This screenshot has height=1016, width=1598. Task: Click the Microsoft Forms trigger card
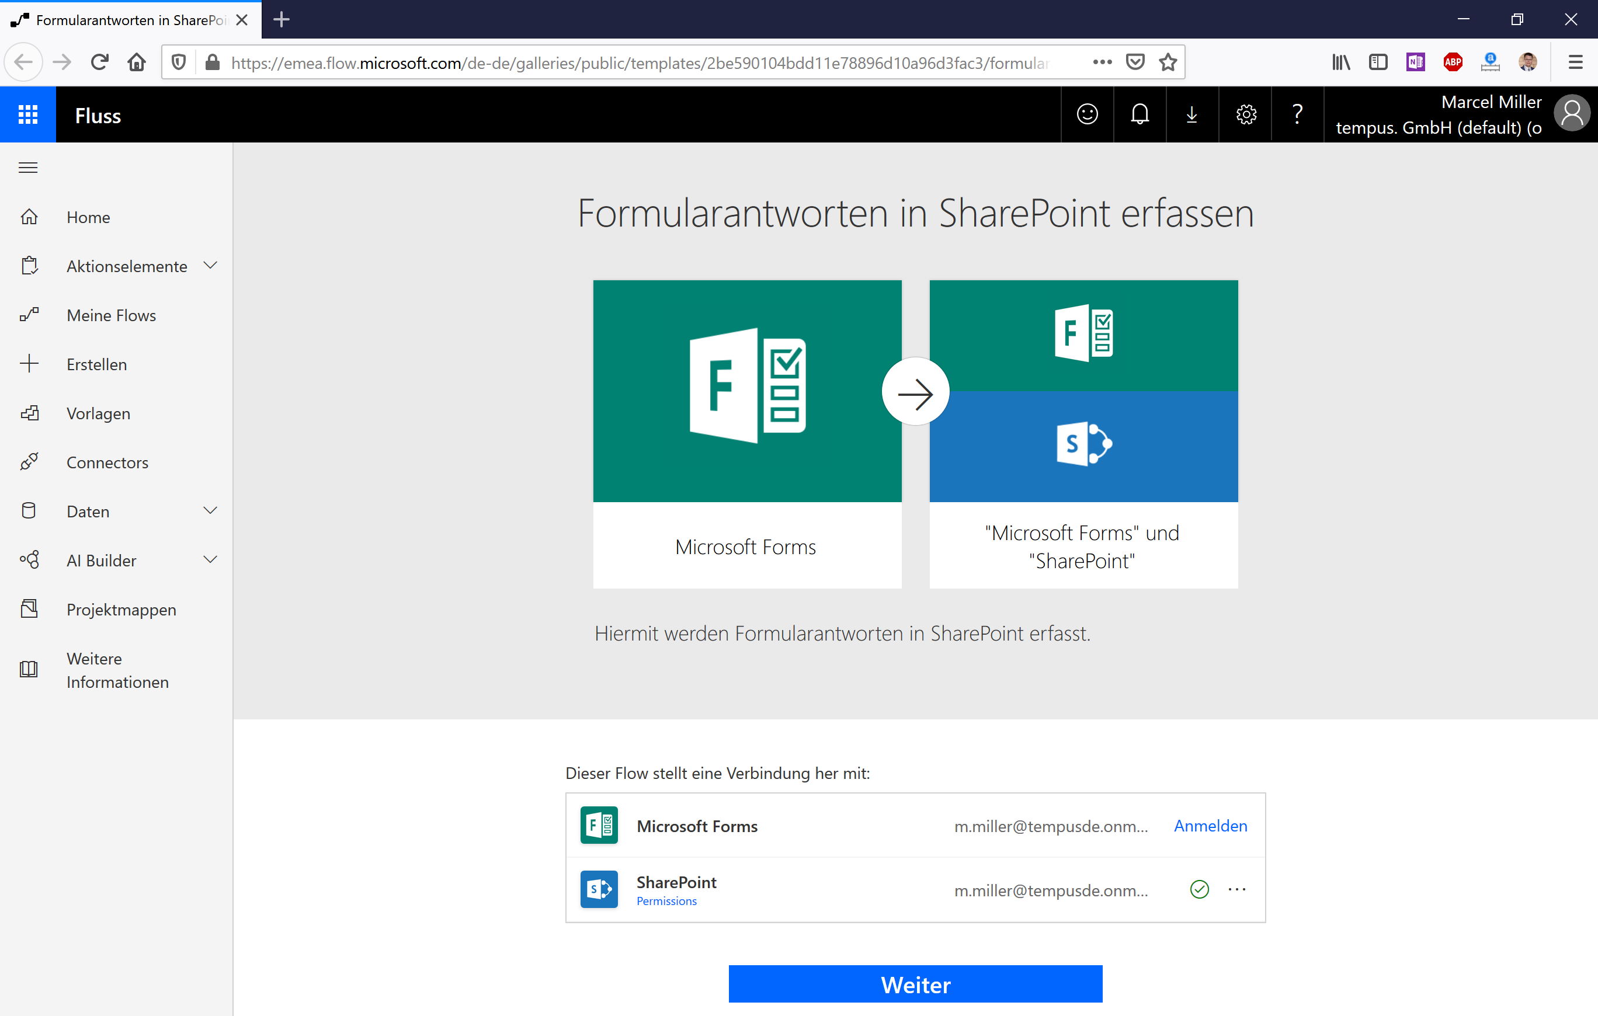(x=747, y=434)
